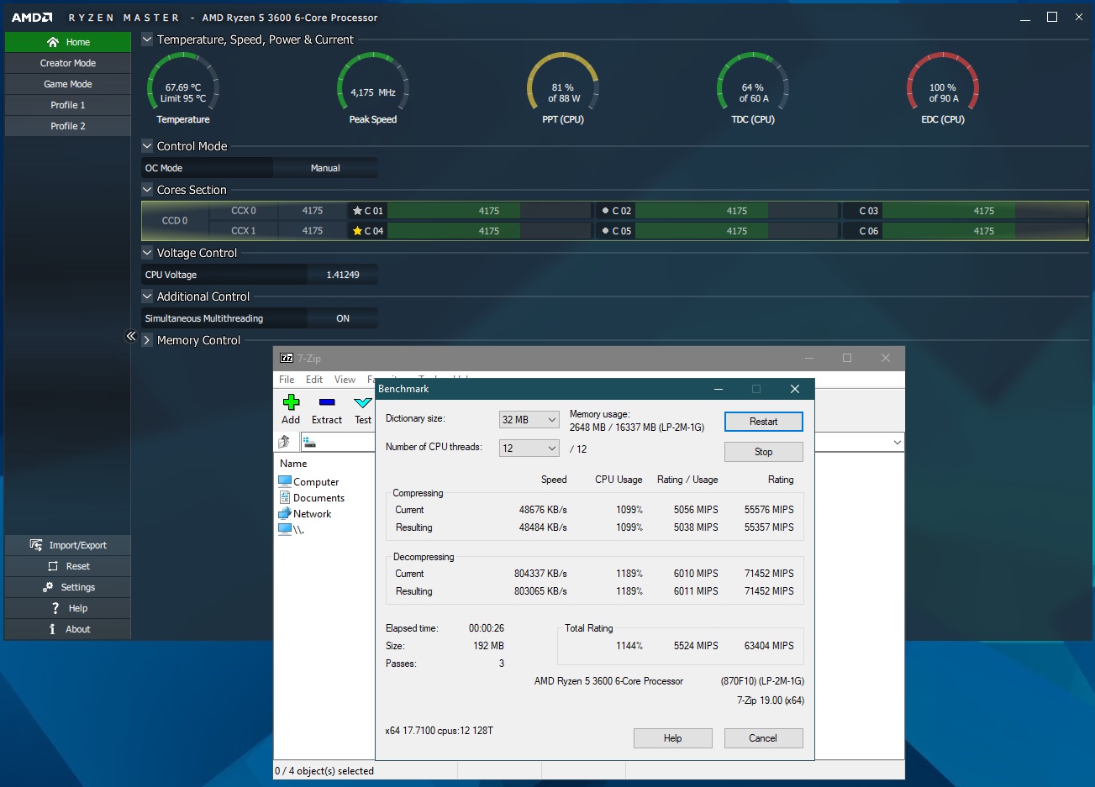Open the File menu in 7-Zip
1095x787 pixels.
coord(287,380)
